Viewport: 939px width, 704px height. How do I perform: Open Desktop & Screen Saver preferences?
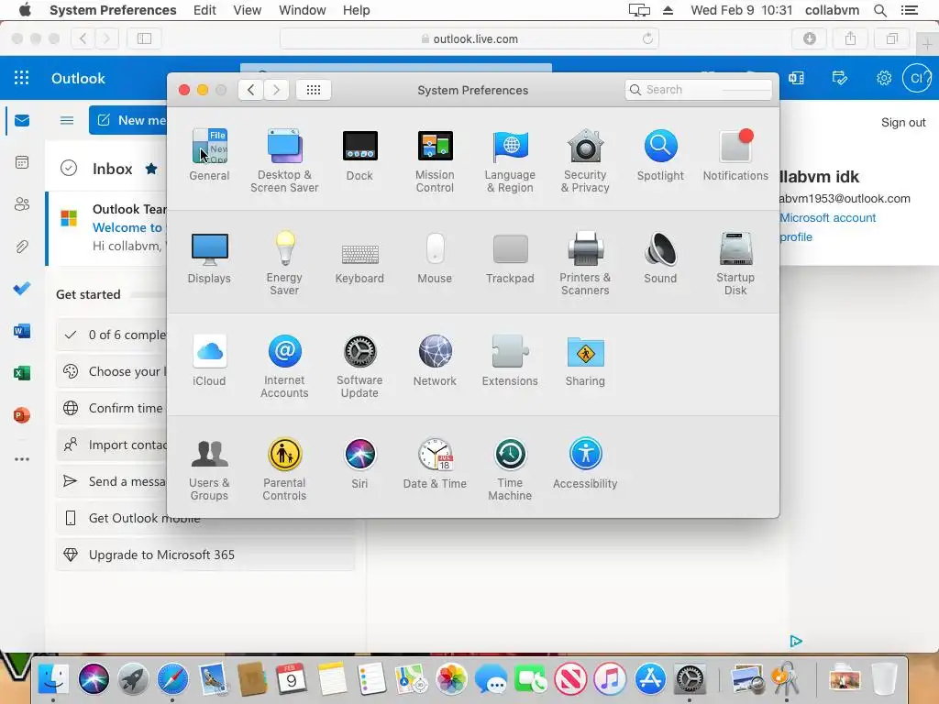pyautogui.click(x=284, y=160)
